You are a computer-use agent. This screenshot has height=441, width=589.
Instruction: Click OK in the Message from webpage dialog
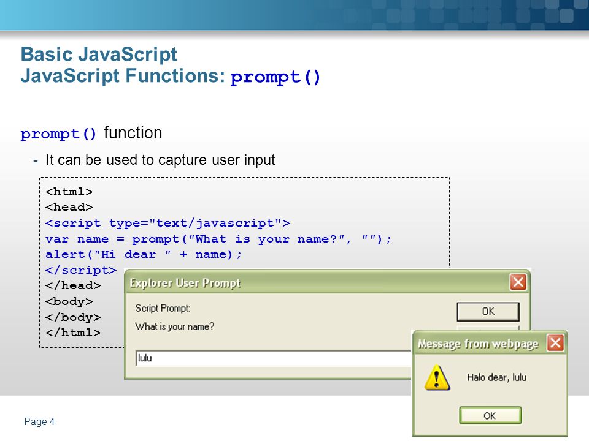[490, 415]
